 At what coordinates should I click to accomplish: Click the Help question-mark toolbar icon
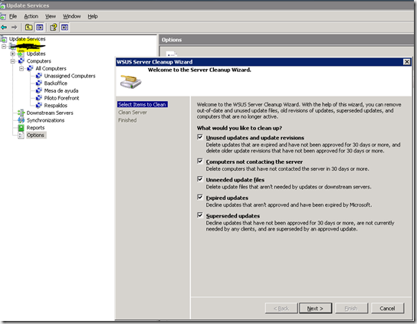coord(54,27)
